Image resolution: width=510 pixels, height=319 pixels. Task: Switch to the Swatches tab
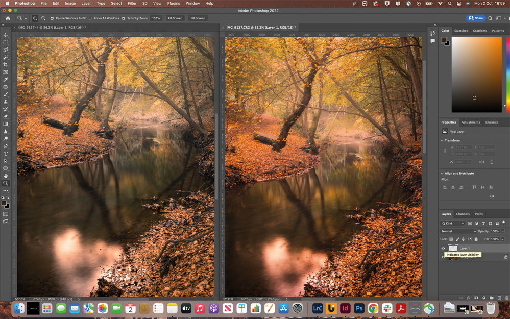tap(461, 31)
